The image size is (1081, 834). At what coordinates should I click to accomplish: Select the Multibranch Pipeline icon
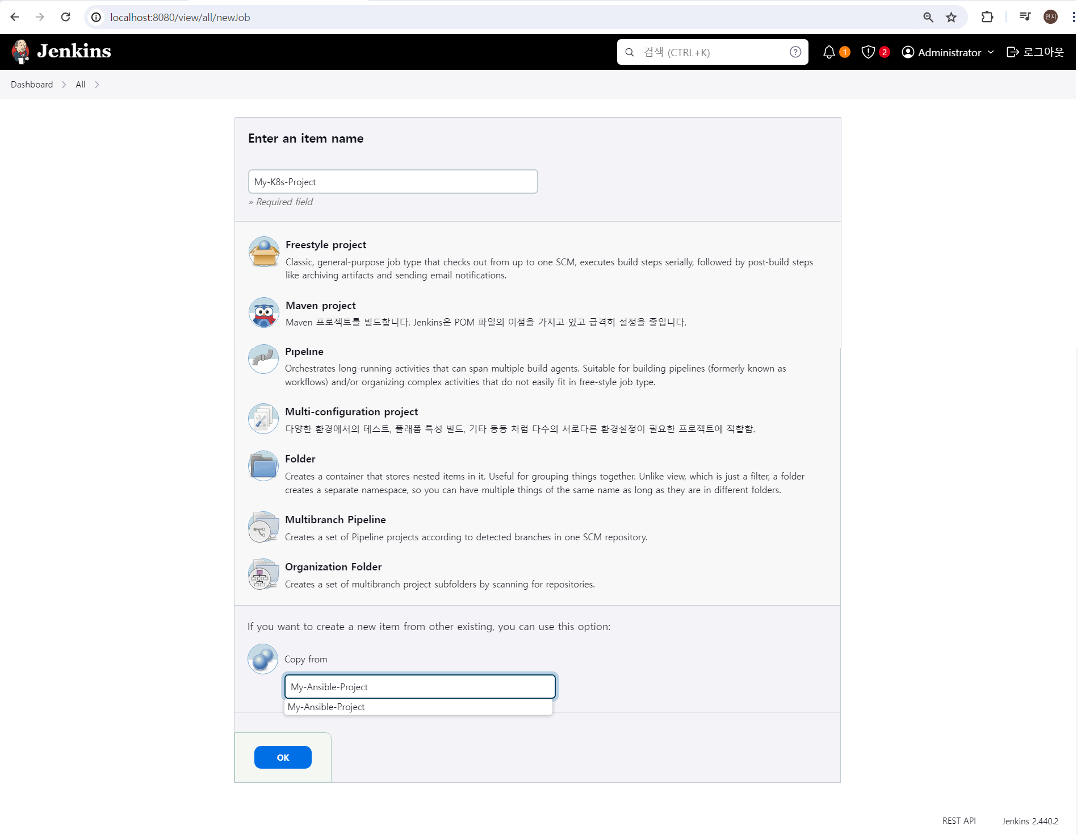pyautogui.click(x=263, y=527)
